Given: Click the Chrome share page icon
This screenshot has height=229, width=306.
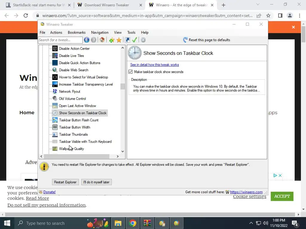Looking at the screenshot, I should click(x=259, y=16).
